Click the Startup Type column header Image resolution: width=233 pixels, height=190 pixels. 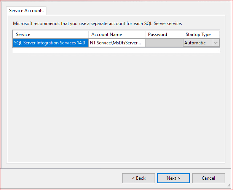(x=201, y=35)
